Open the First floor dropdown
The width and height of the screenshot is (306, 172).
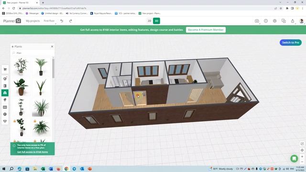click(50, 21)
